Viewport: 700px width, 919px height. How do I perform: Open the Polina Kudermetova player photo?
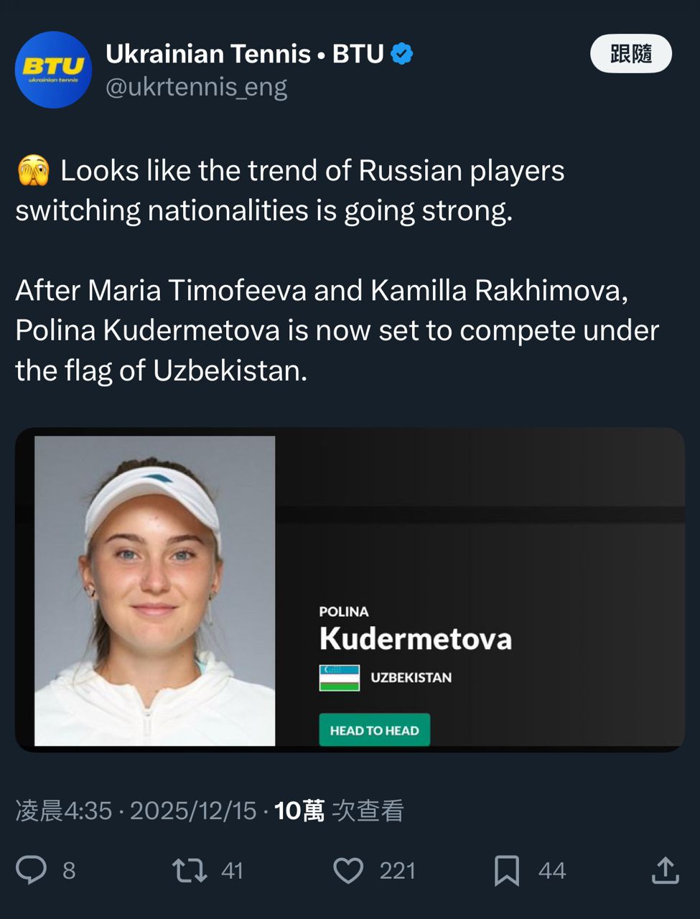tap(155, 590)
